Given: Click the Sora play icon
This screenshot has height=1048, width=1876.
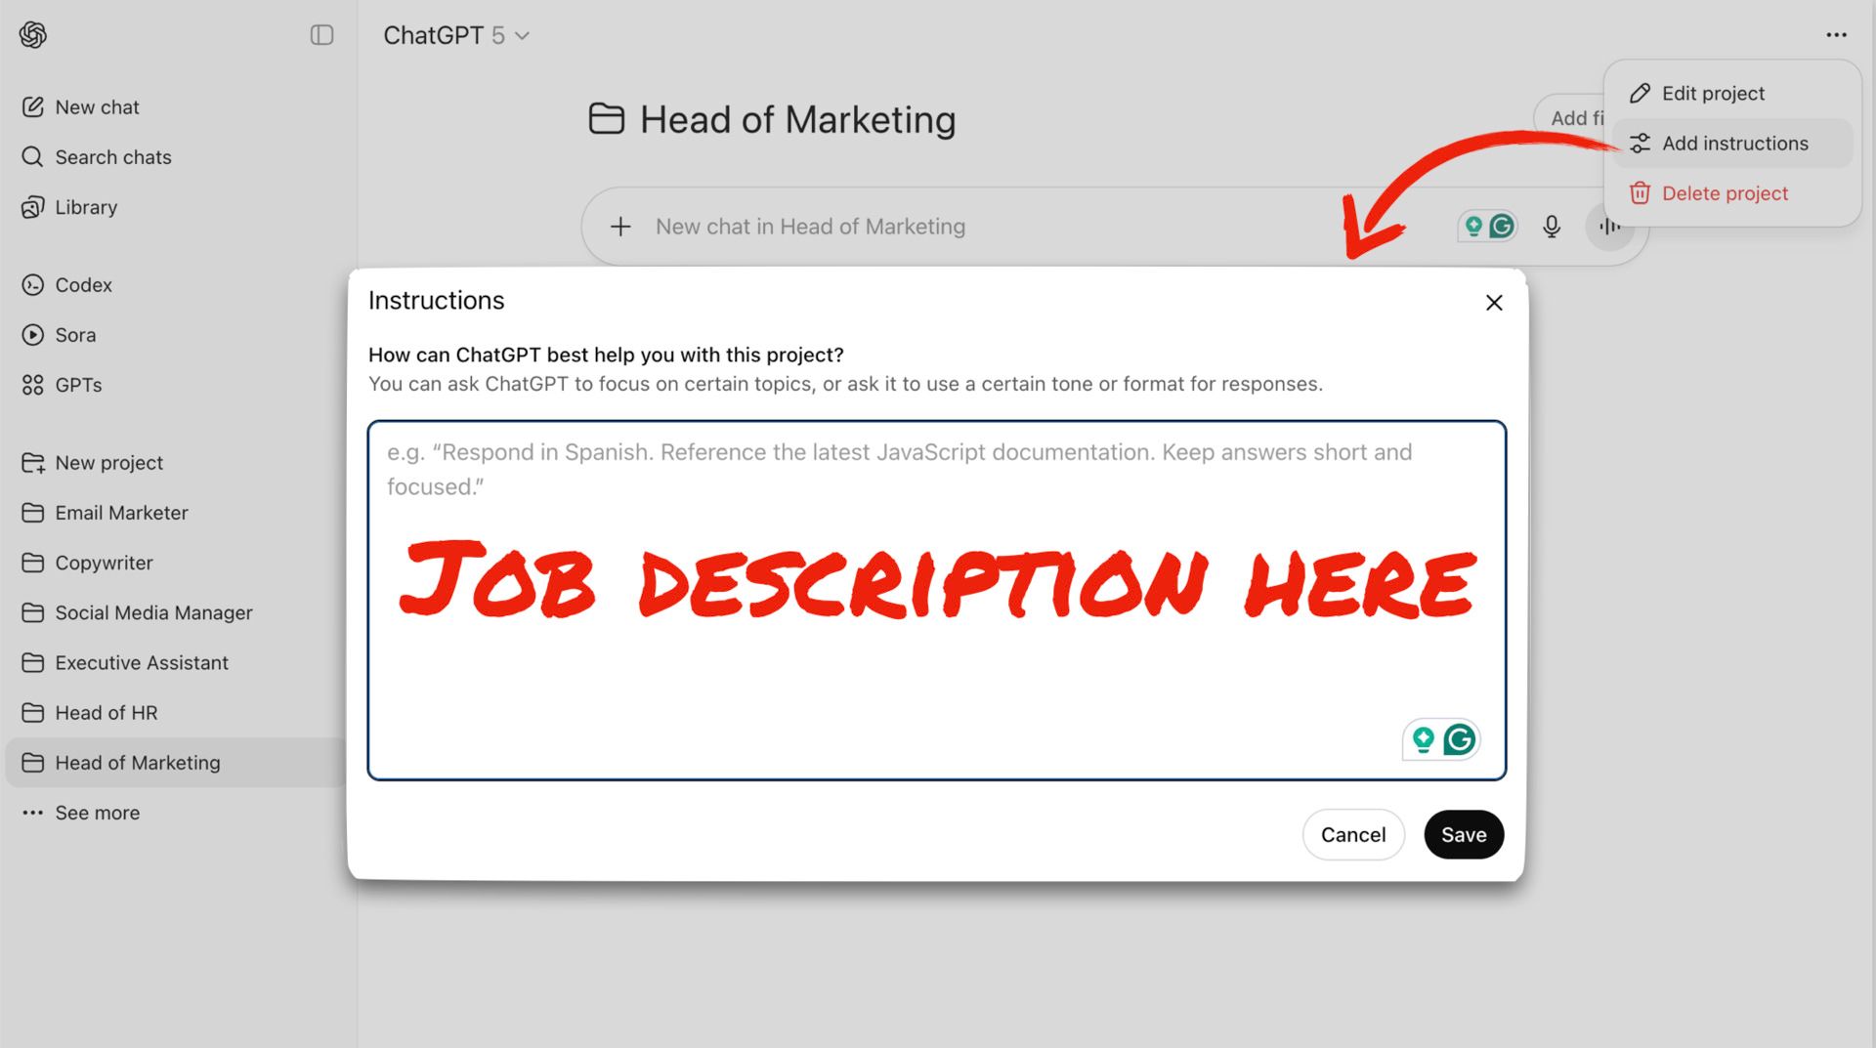Looking at the screenshot, I should pyautogui.click(x=33, y=335).
